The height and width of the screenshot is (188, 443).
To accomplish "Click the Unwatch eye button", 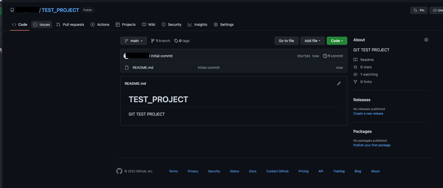I will 437,10.
